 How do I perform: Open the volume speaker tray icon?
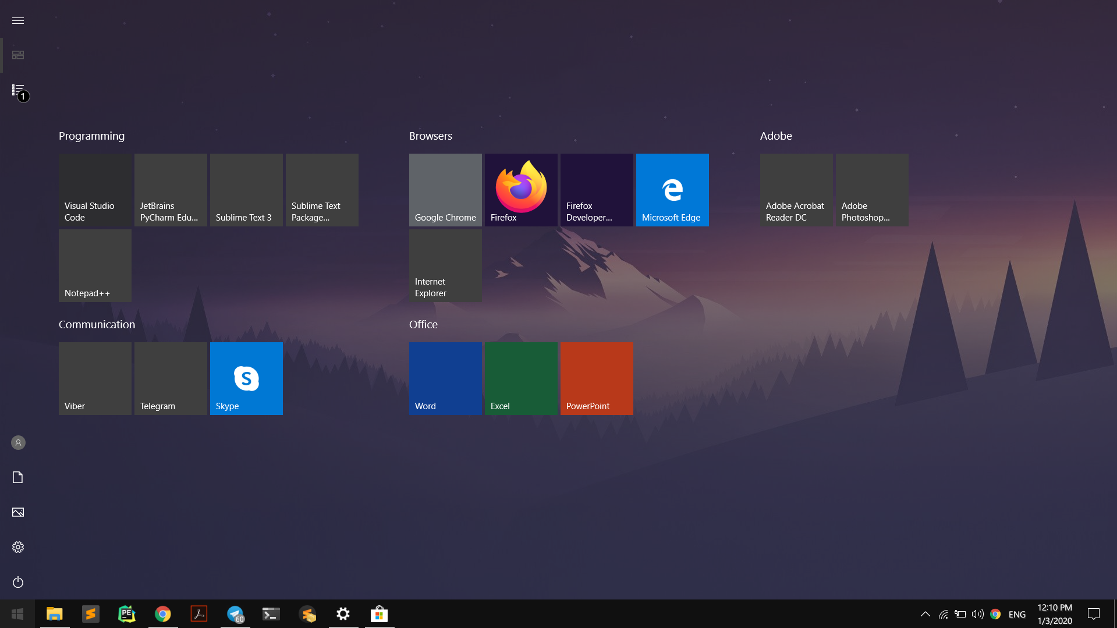pos(978,614)
